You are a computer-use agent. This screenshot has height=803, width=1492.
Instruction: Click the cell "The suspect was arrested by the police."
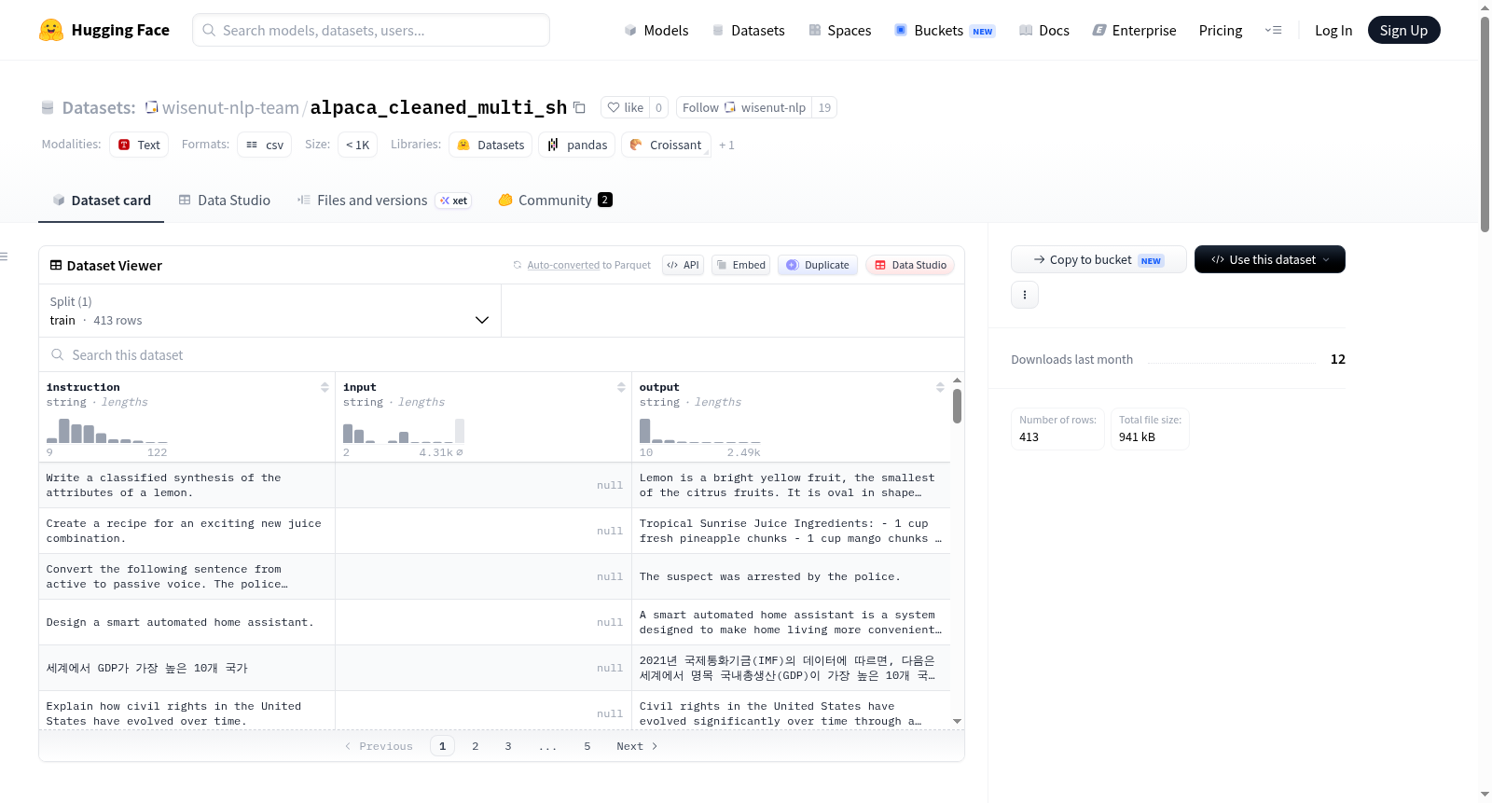pos(791,576)
